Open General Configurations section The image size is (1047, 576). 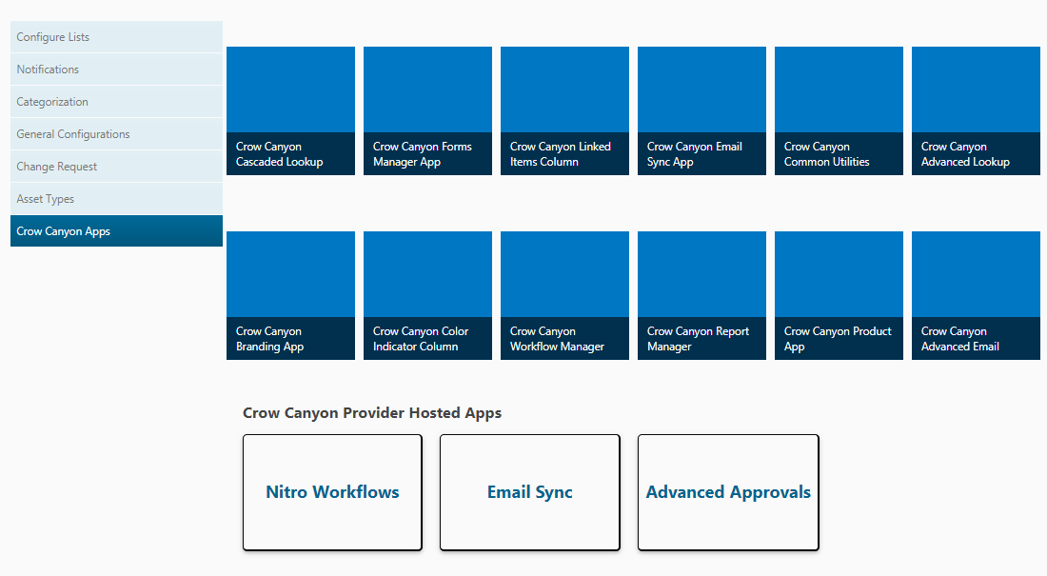point(116,134)
